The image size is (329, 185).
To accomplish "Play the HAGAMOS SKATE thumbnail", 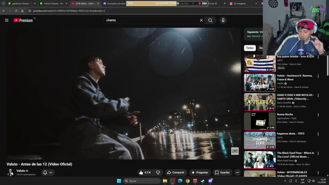I will [x=260, y=140].
